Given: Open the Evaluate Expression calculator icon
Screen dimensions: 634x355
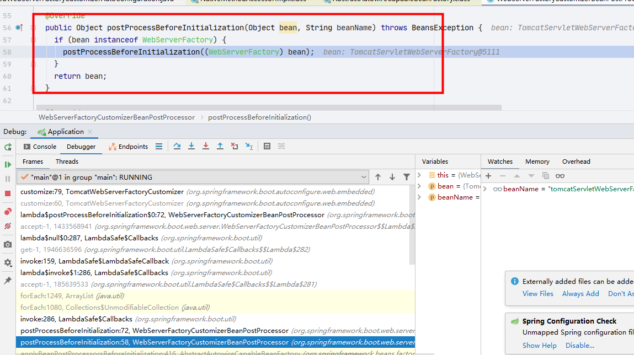Looking at the screenshot, I should point(267,147).
